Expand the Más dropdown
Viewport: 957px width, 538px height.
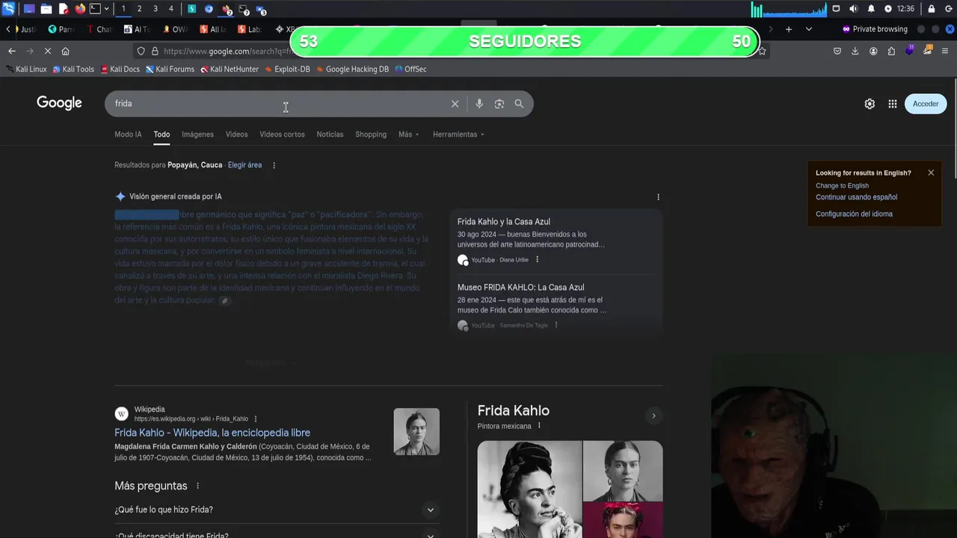pyautogui.click(x=409, y=134)
